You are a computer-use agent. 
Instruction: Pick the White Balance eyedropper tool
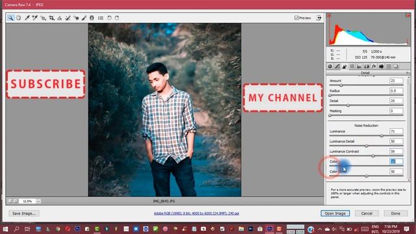27,18
